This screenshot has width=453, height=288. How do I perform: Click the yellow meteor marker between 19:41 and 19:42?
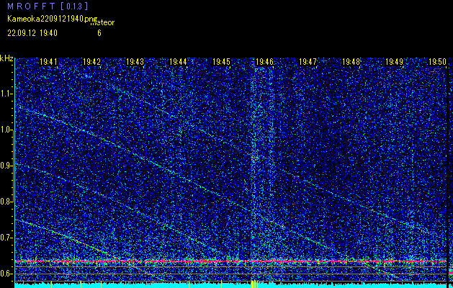point(81,284)
